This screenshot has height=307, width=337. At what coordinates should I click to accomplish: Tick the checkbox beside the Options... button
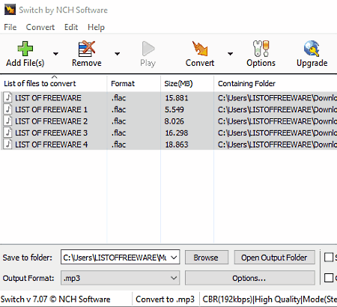click(x=329, y=278)
